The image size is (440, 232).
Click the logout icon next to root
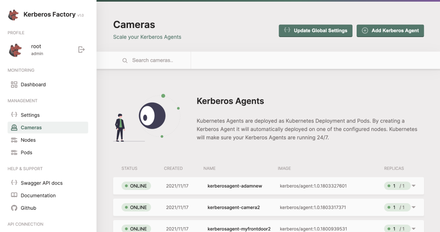pyautogui.click(x=81, y=50)
